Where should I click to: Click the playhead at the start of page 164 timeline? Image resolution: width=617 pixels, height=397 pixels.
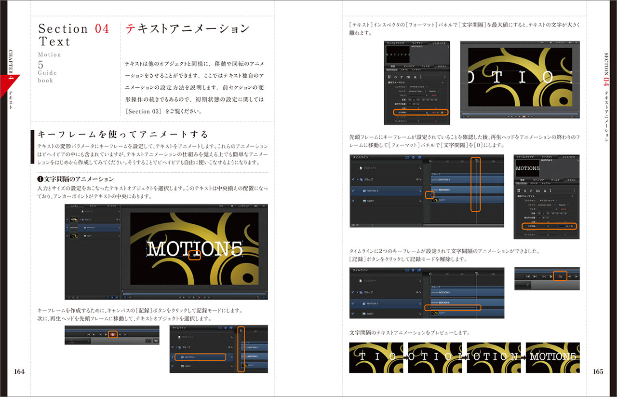[241, 330]
